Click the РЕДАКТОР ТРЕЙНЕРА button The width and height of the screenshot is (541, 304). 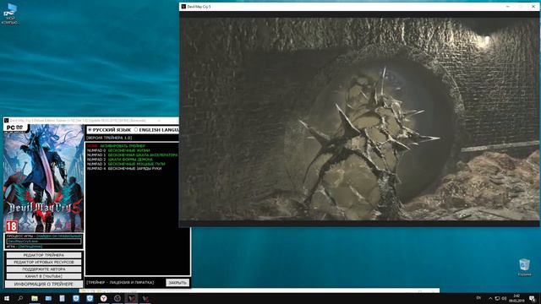coord(44,255)
